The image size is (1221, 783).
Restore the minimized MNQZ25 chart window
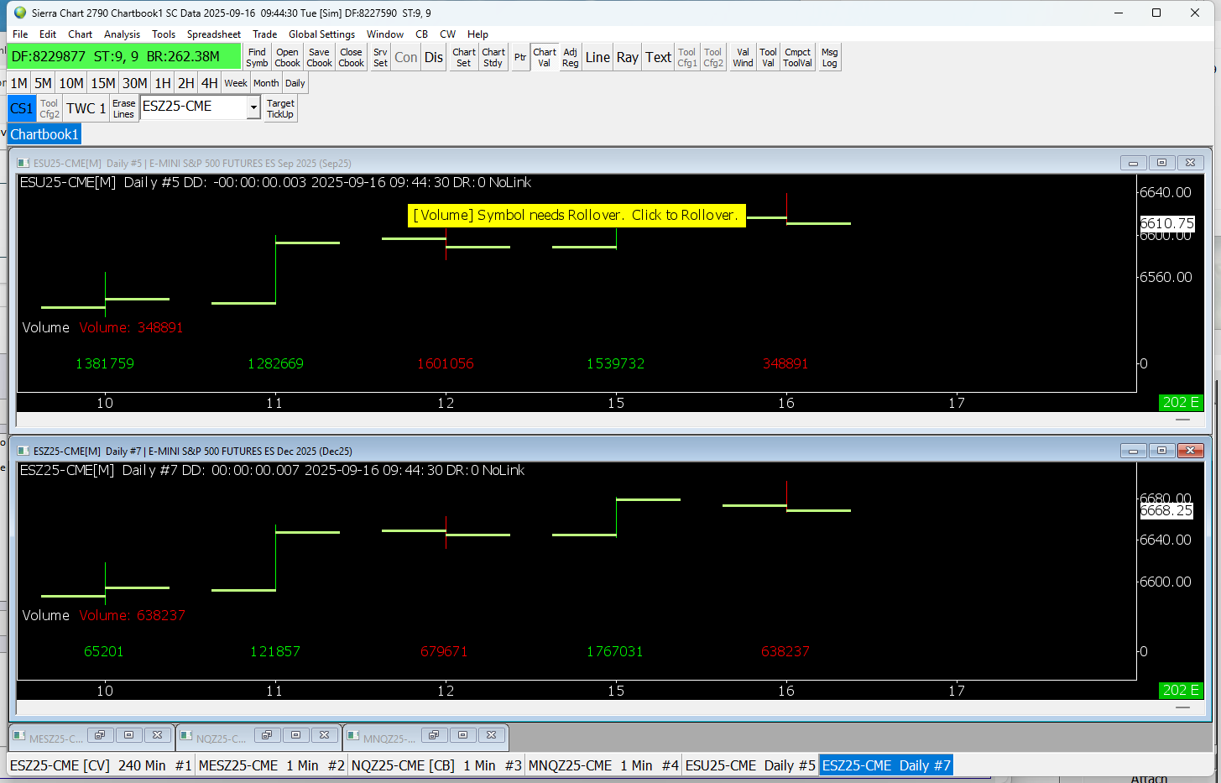[433, 735]
